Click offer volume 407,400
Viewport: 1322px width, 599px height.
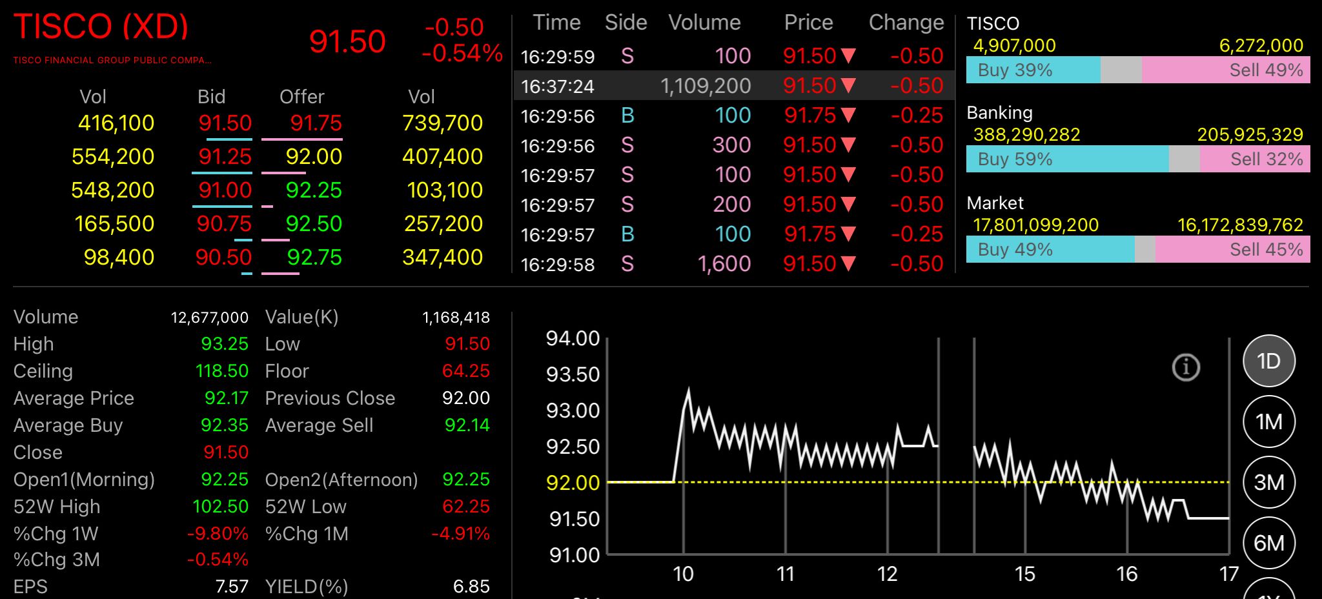pyautogui.click(x=443, y=156)
